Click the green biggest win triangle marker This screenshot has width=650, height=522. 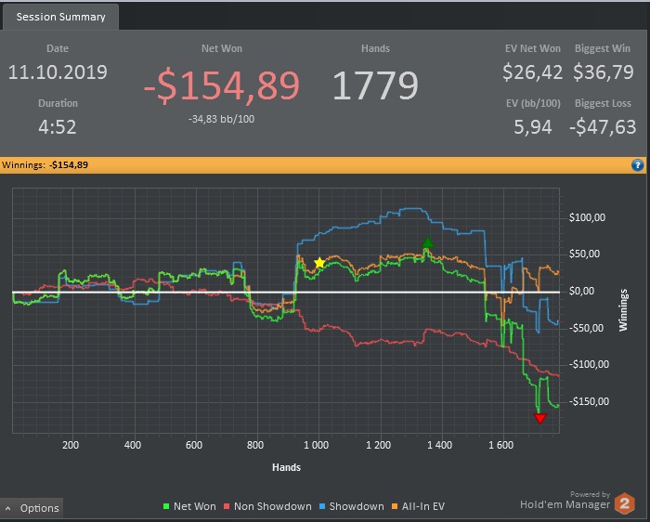(427, 242)
